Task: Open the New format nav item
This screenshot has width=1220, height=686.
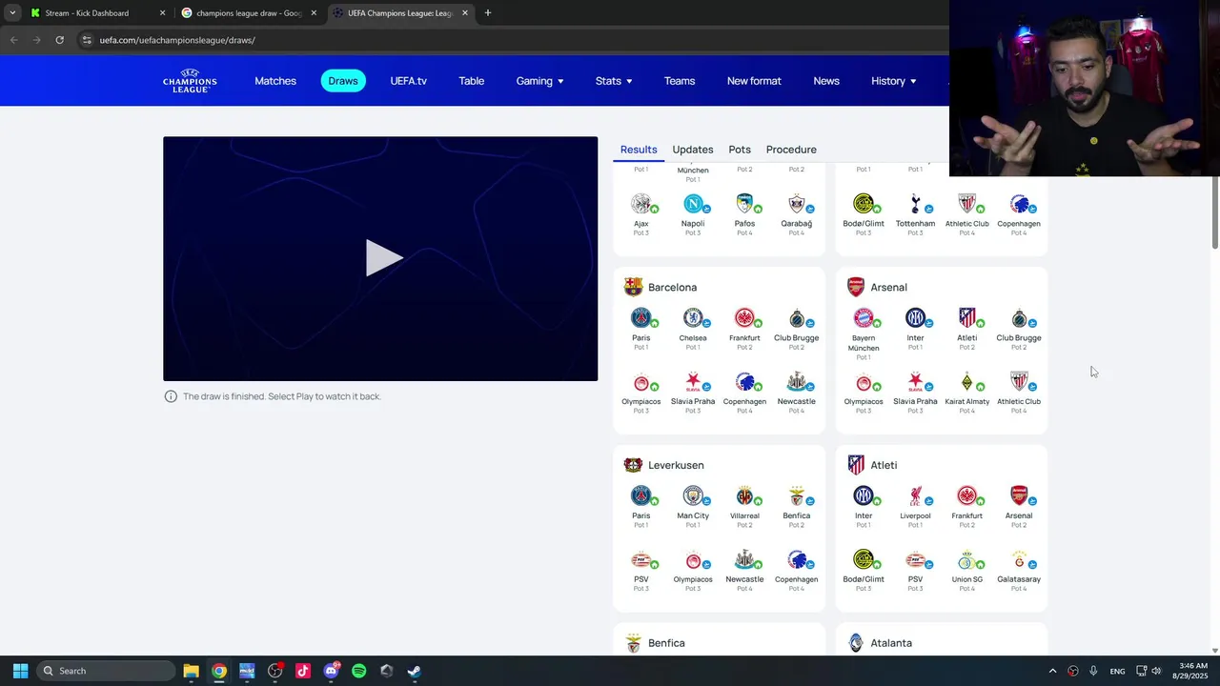Action: click(x=754, y=81)
